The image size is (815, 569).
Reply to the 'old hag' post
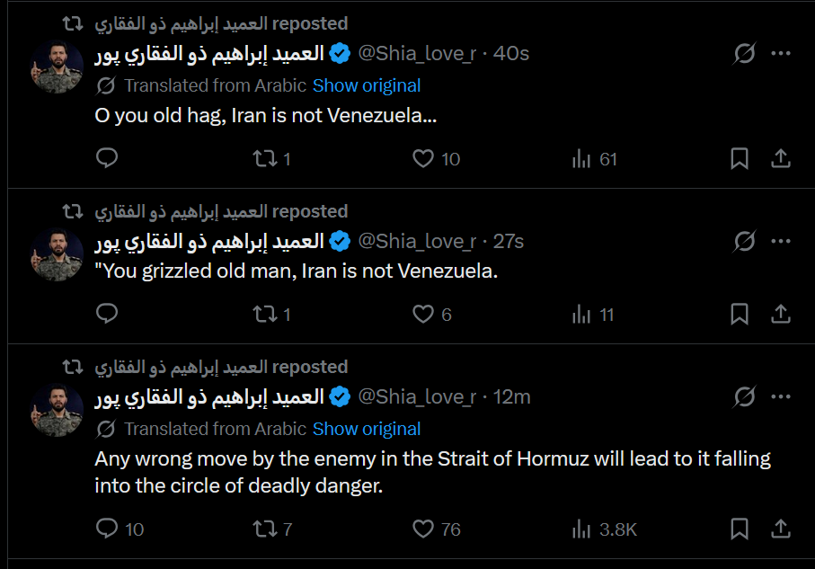[x=107, y=159]
